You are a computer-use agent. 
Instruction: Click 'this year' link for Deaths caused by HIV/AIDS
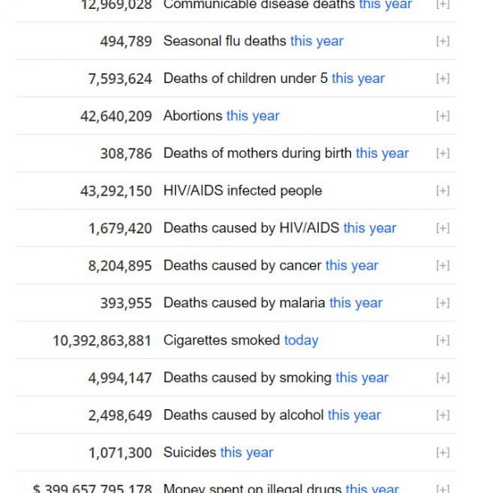click(x=370, y=228)
